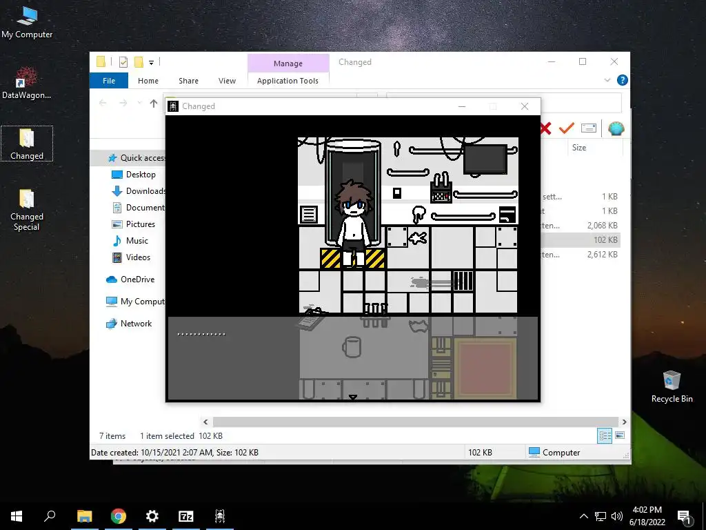Launch Chrome from the taskbar
This screenshot has width=706, height=530.
[119, 516]
